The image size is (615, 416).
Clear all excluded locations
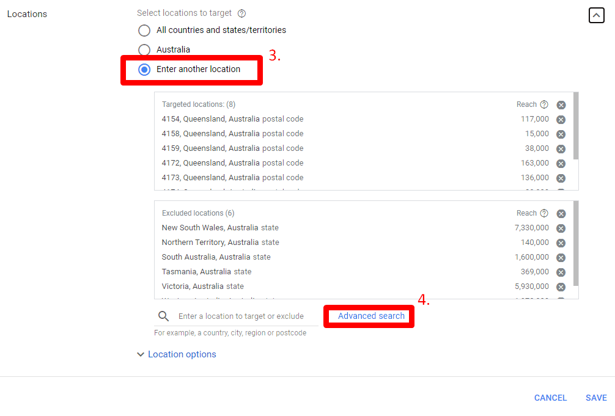[x=561, y=213]
